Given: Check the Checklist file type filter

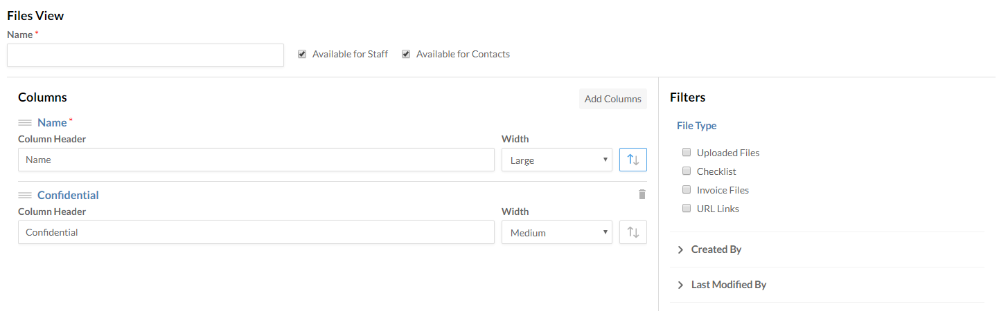Looking at the screenshot, I should coord(687,171).
